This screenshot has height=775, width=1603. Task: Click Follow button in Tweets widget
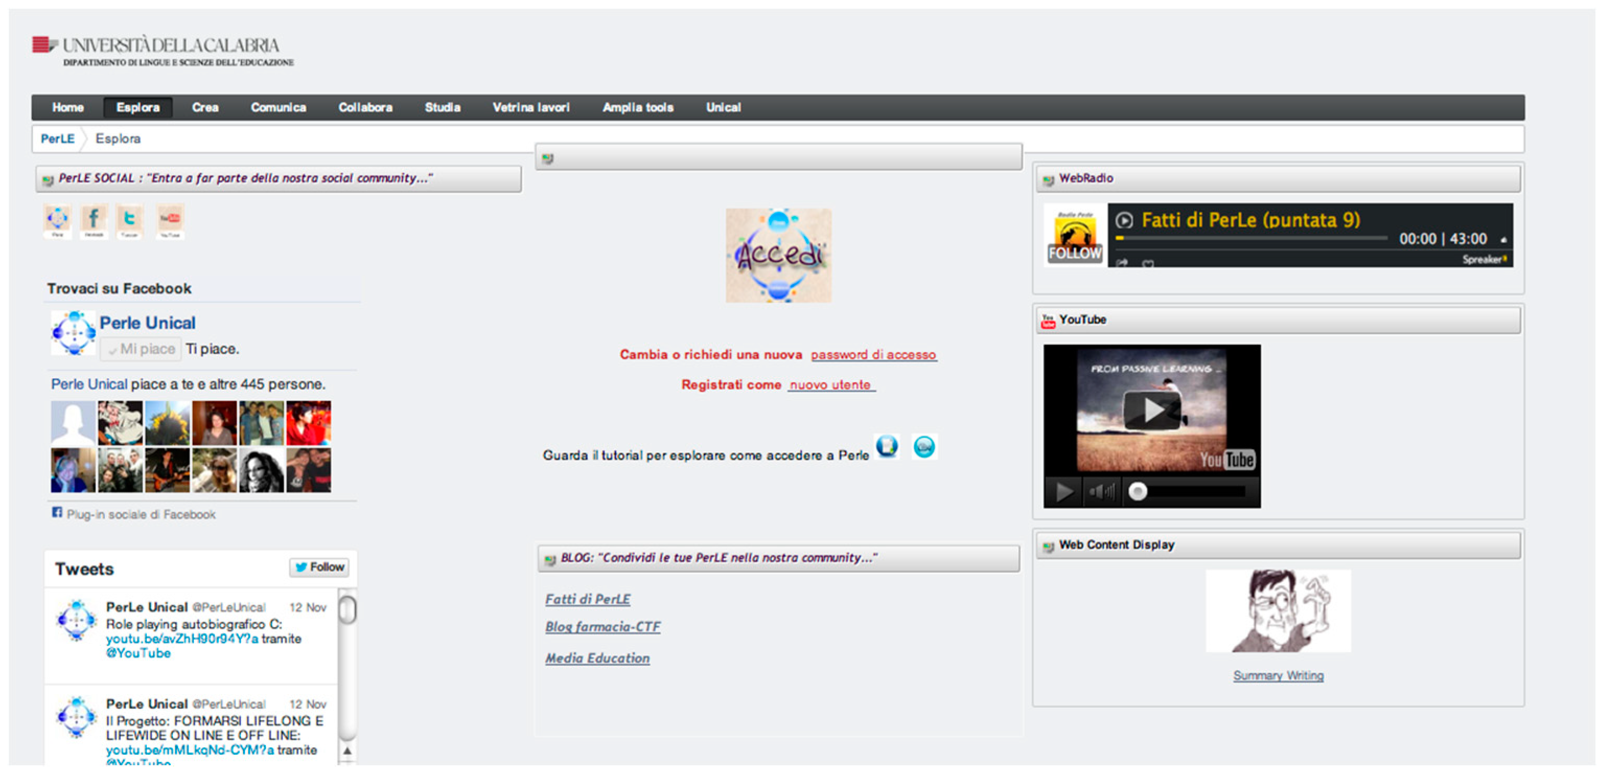pos(319,567)
